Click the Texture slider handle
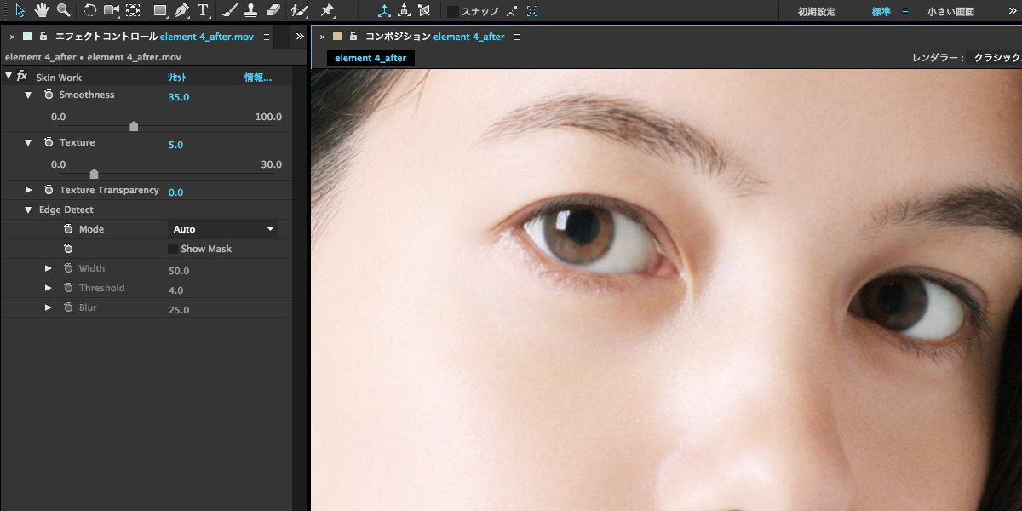The image size is (1022, 511). pos(94,174)
